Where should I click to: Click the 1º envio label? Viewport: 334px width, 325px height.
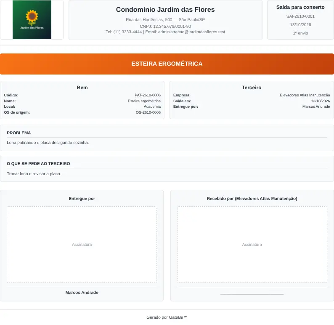point(300,33)
